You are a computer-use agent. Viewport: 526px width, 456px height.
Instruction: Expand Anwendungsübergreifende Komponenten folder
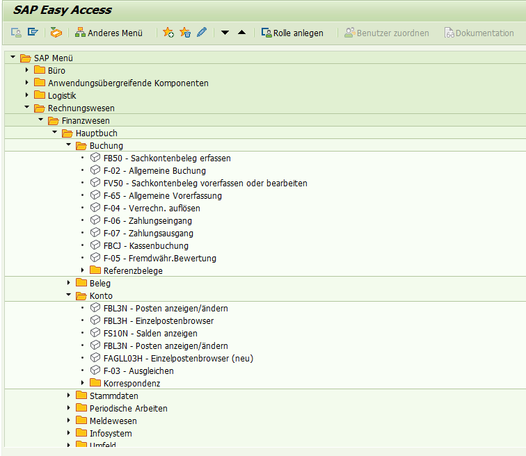tap(27, 83)
